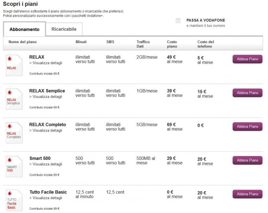Click Abbina Piano next to RELAX Completo
The width and height of the screenshot is (268, 213).
pos(247,126)
